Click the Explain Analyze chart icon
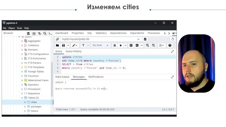The height and width of the screenshot is (127, 226). click(x=137, y=46)
